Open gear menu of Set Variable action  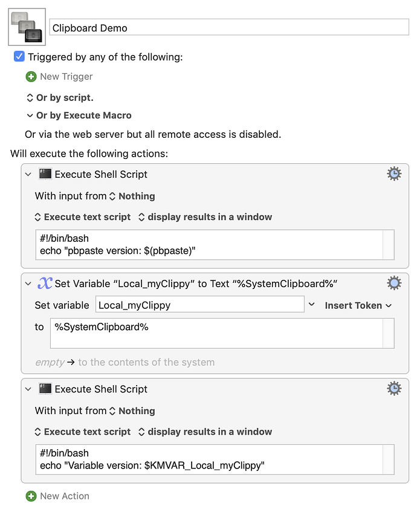click(x=394, y=284)
